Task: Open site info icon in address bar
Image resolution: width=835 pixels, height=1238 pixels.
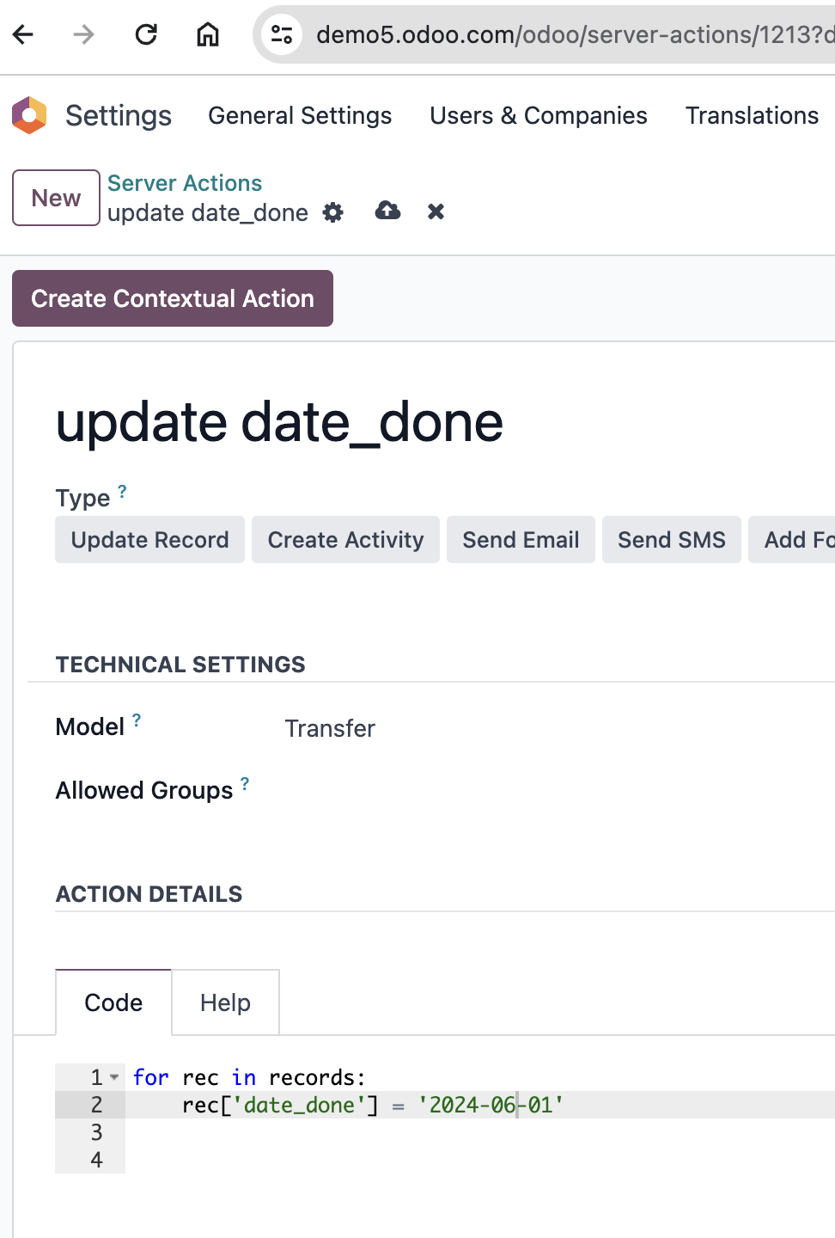Action: pos(282,34)
